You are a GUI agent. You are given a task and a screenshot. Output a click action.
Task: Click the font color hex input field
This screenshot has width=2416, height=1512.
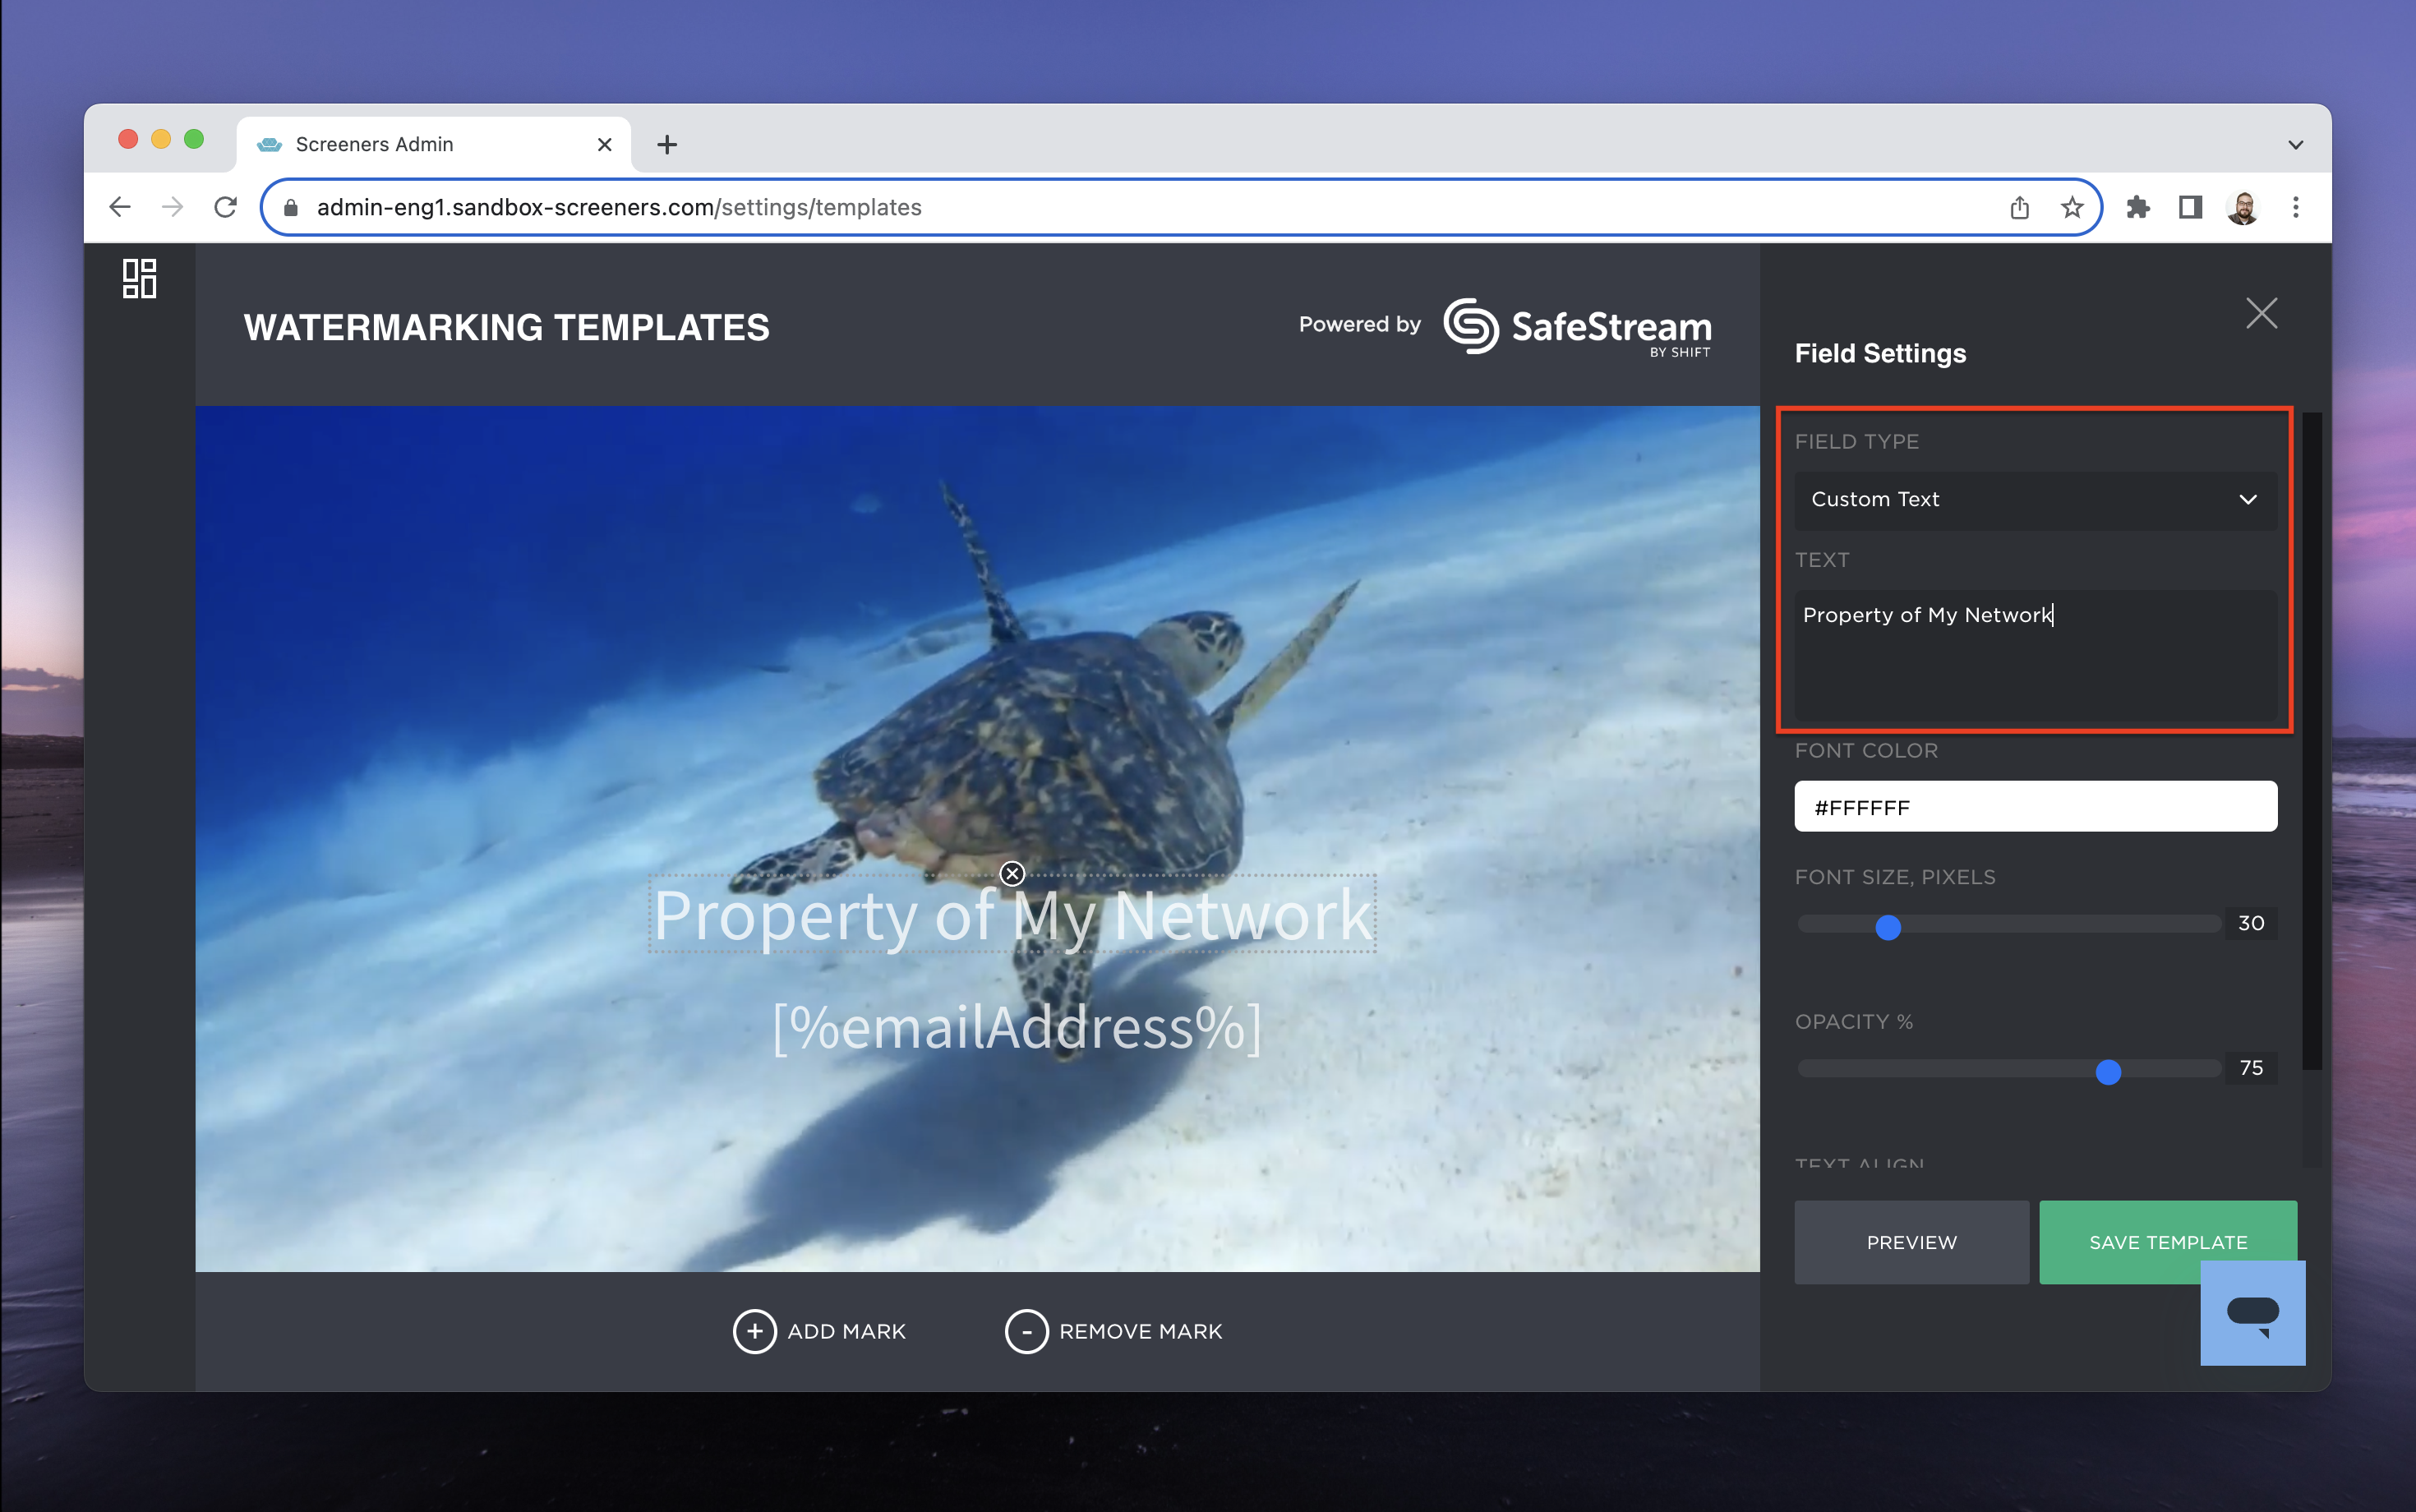pyautogui.click(x=2035, y=806)
